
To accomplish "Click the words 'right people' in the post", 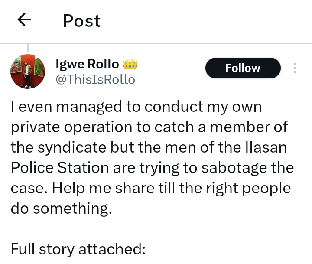I will [x=248, y=188].
